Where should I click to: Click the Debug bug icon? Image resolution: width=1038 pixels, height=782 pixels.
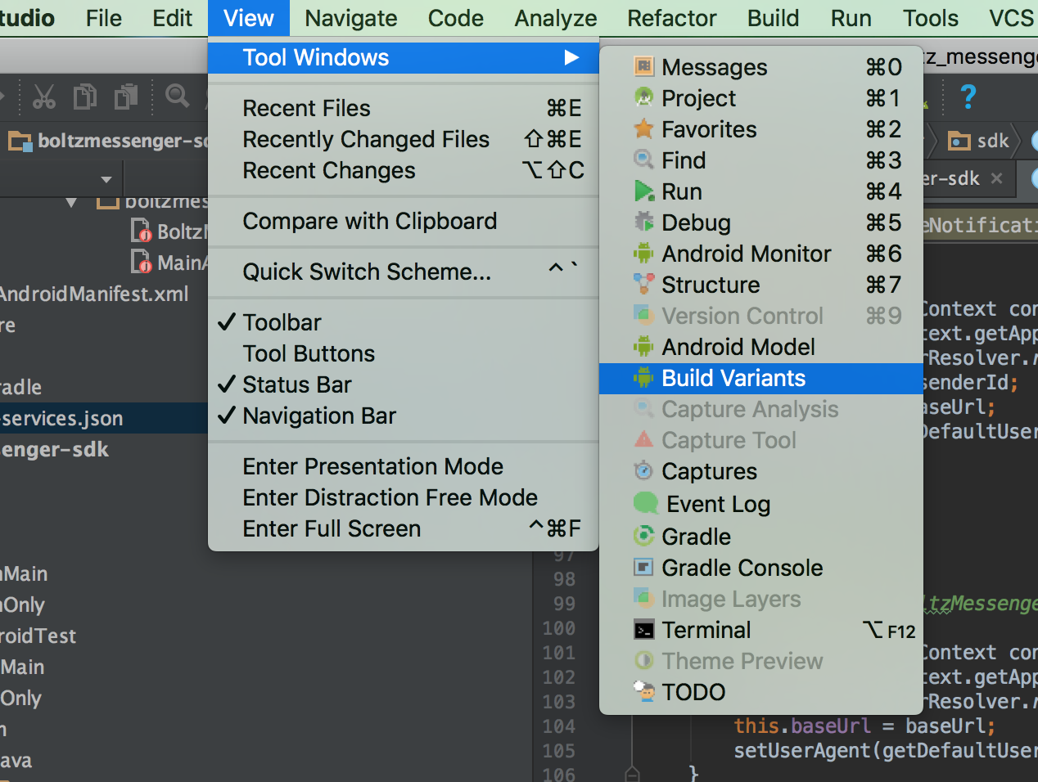(x=644, y=222)
